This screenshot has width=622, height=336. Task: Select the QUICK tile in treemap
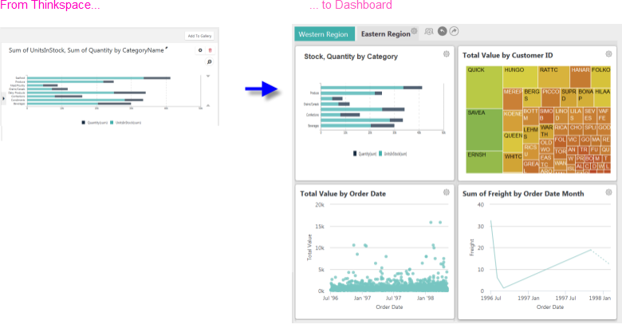(x=484, y=87)
